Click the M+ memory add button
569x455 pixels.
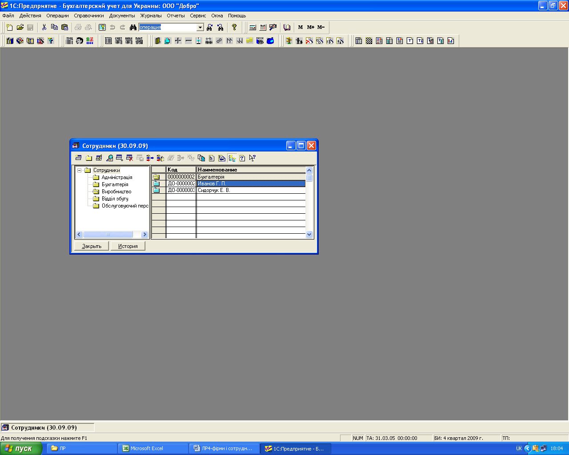click(x=311, y=27)
